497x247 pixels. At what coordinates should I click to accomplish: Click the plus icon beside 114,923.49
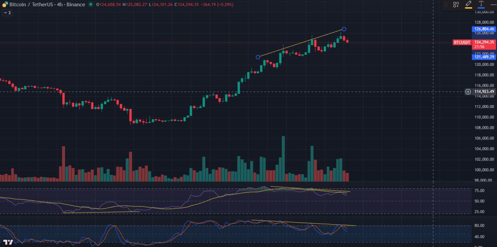point(468,92)
